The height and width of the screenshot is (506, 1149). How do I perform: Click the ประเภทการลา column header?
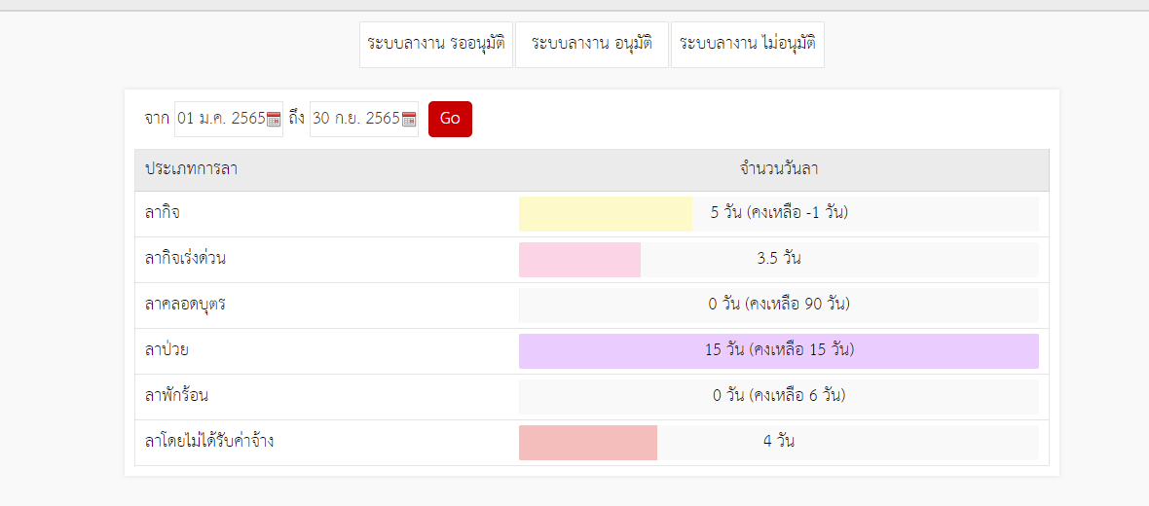[x=191, y=169]
